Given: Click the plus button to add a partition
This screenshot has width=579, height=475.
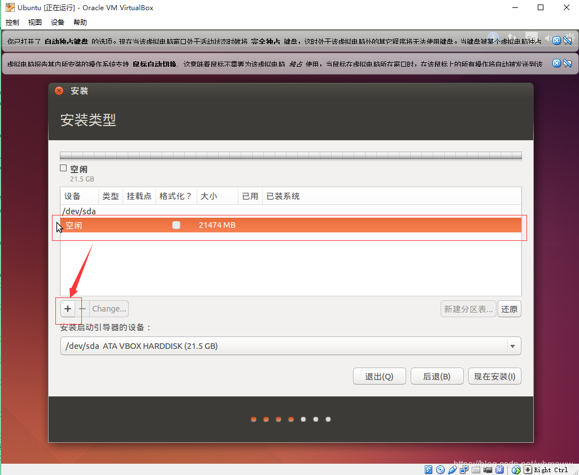Looking at the screenshot, I should pos(68,309).
